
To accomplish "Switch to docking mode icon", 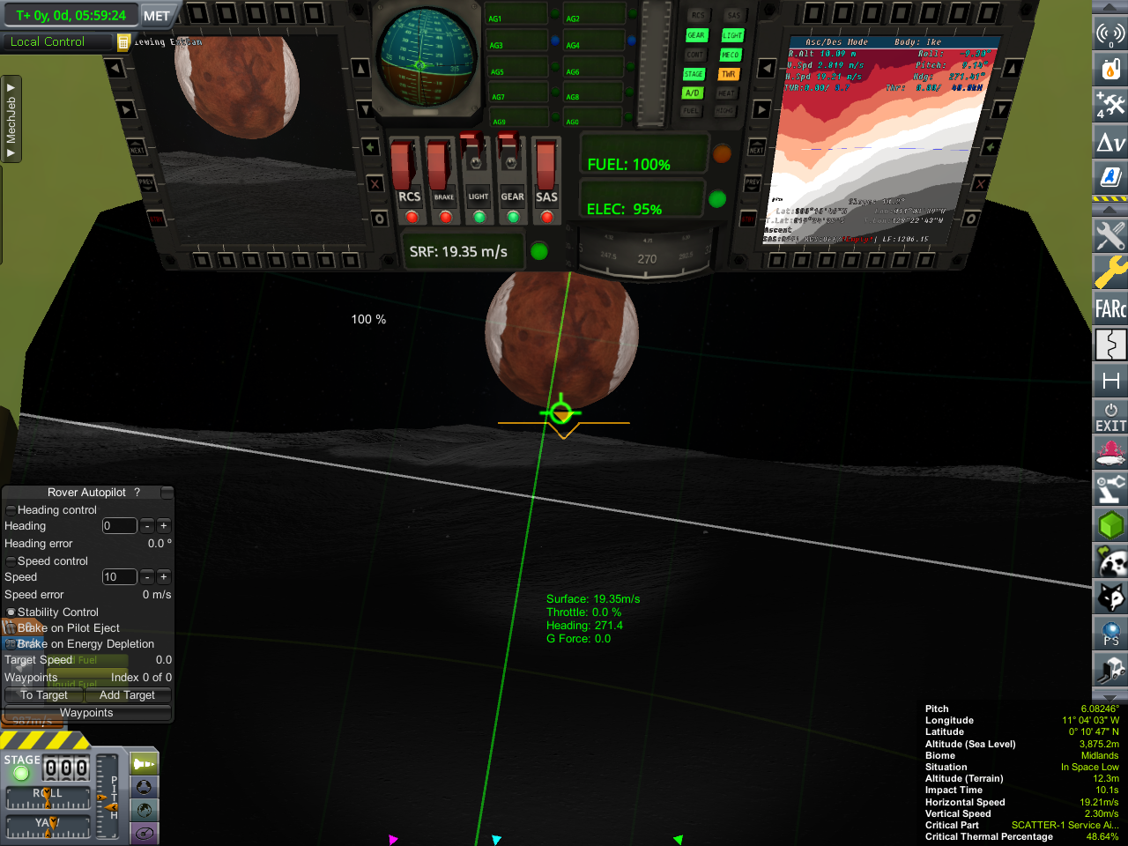I will [145, 787].
